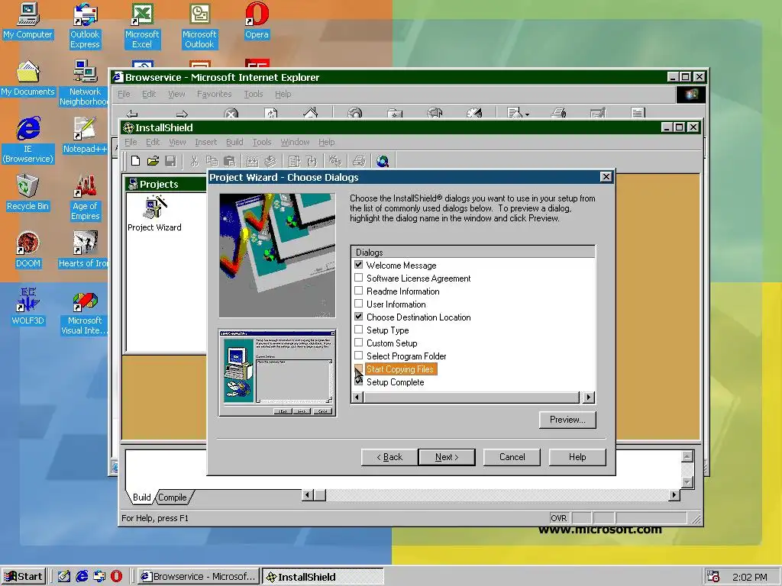Image resolution: width=782 pixels, height=586 pixels.
Task: Click output pane horizontal scroll right arrow
Action: (x=674, y=494)
